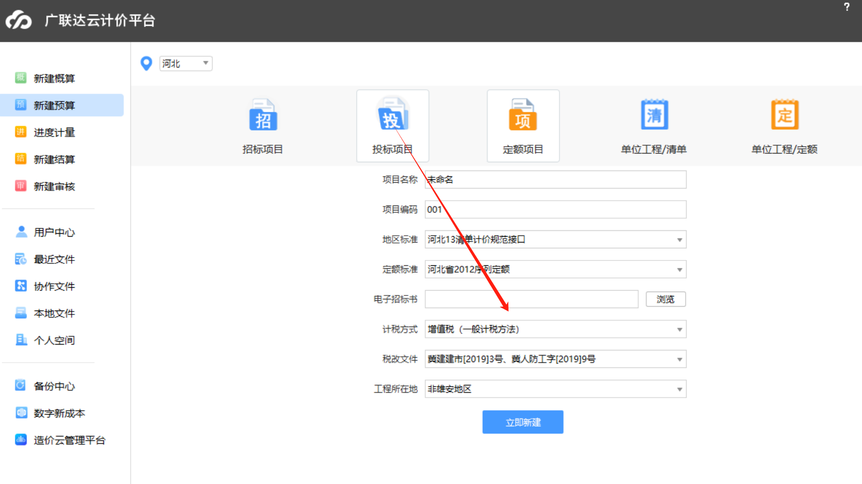Click the 造价云管理平台 icon

pos(21,439)
